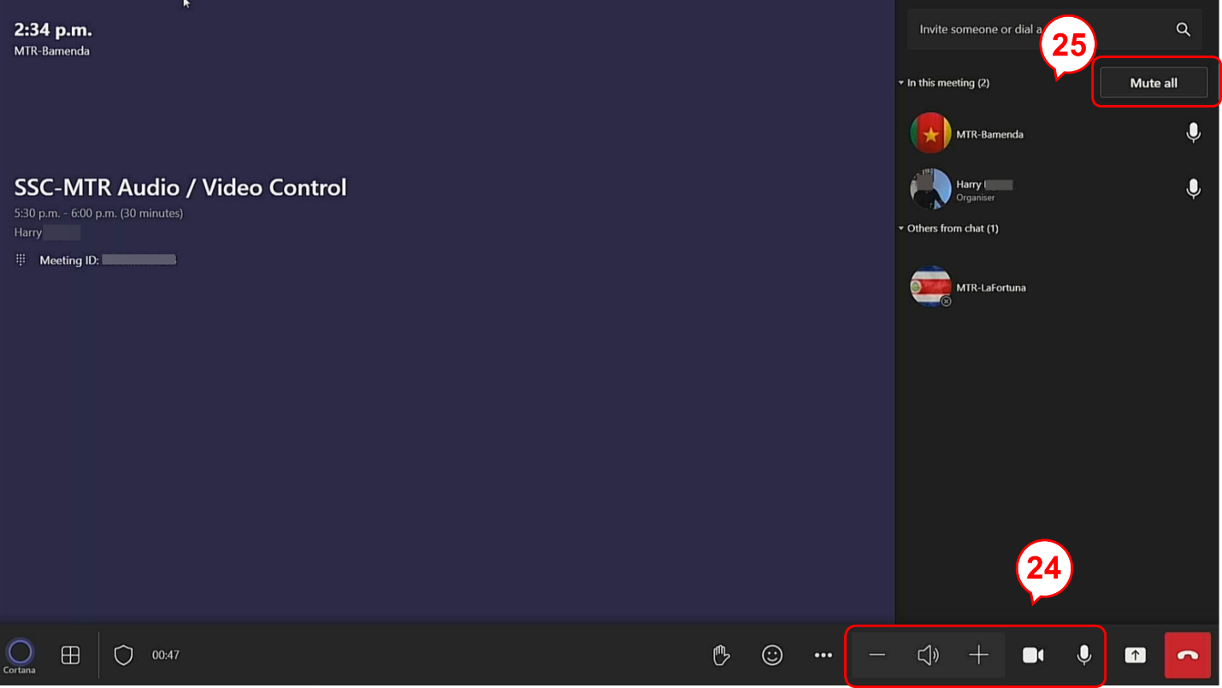Open the layout grid view icon
Viewport: 1222px width, 688px height.
[x=70, y=656]
